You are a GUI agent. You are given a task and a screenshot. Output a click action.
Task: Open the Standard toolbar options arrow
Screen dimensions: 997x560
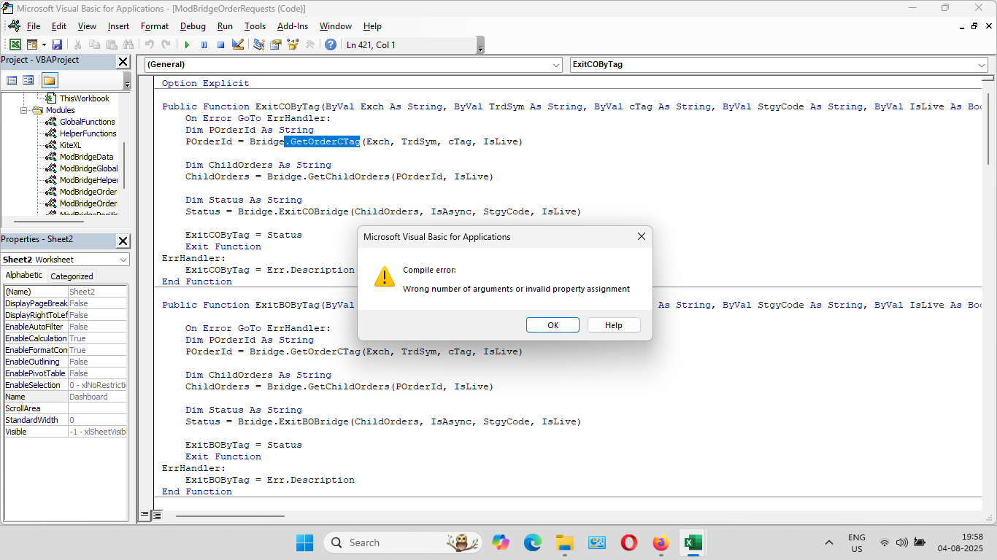click(x=480, y=47)
